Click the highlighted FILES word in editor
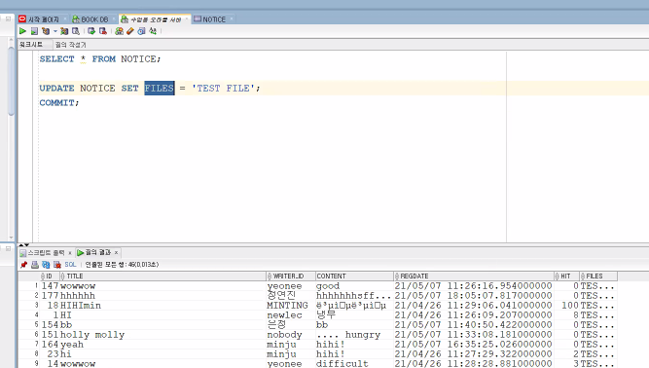The height and width of the screenshot is (368, 649). point(160,89)
